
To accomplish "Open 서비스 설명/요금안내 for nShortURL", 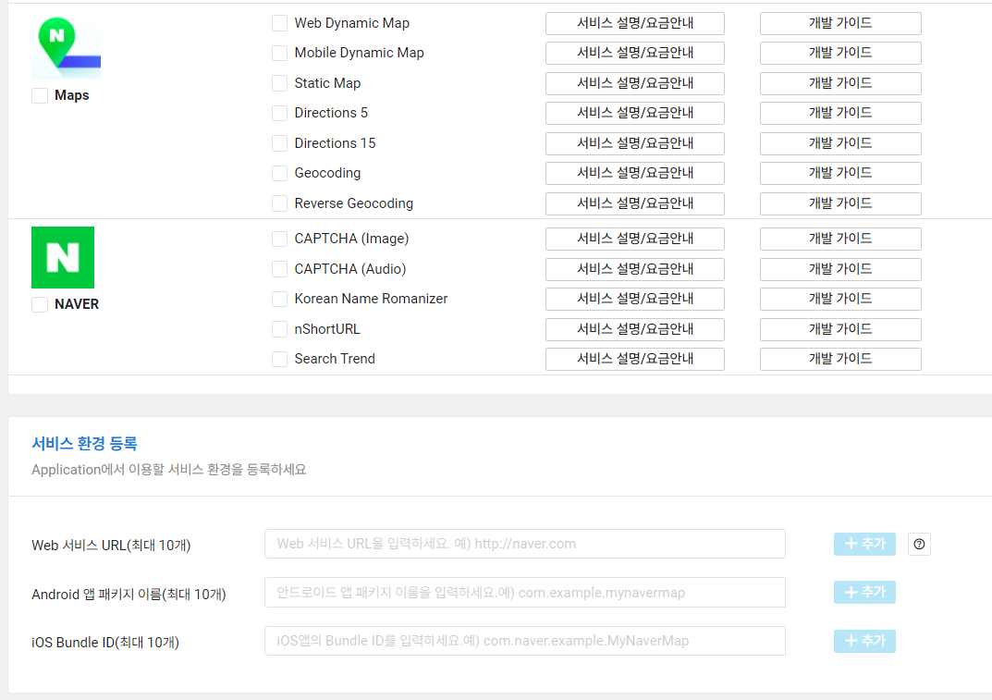I will click(x=634, y=330).
